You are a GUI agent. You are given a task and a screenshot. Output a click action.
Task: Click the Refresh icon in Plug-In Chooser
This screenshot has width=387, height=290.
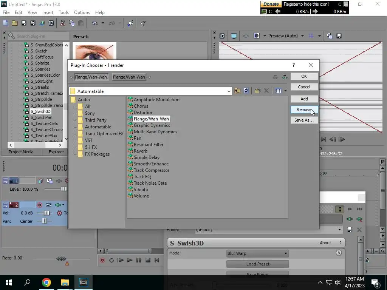[246, 91]
